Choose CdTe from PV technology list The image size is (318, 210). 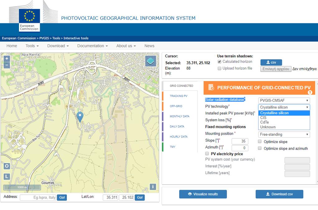(284, 122)
